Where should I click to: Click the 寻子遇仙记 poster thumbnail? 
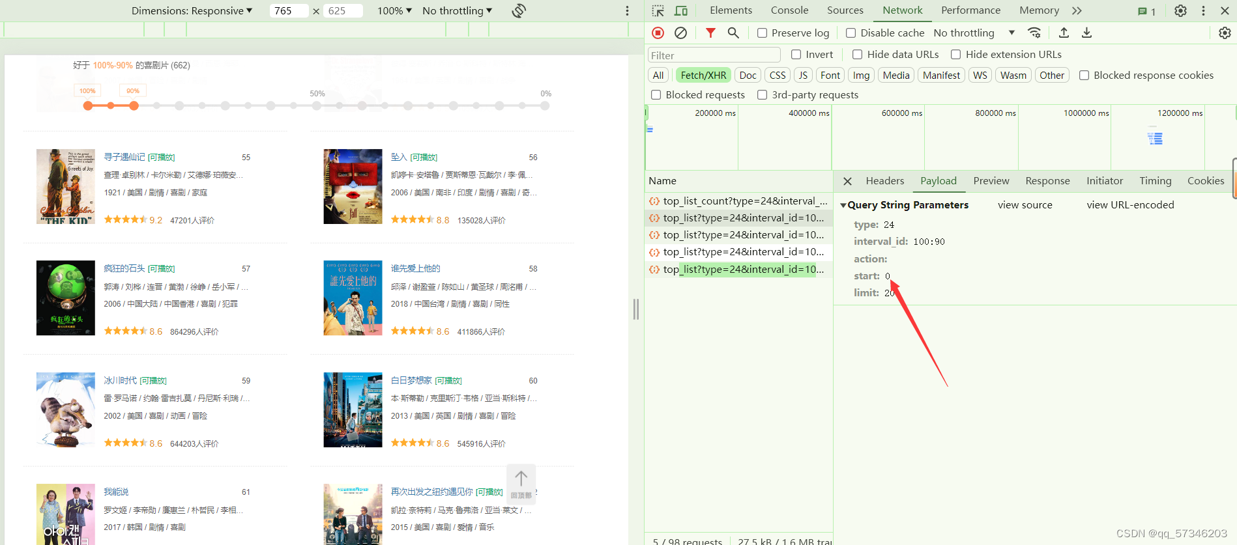coord(66,186)
